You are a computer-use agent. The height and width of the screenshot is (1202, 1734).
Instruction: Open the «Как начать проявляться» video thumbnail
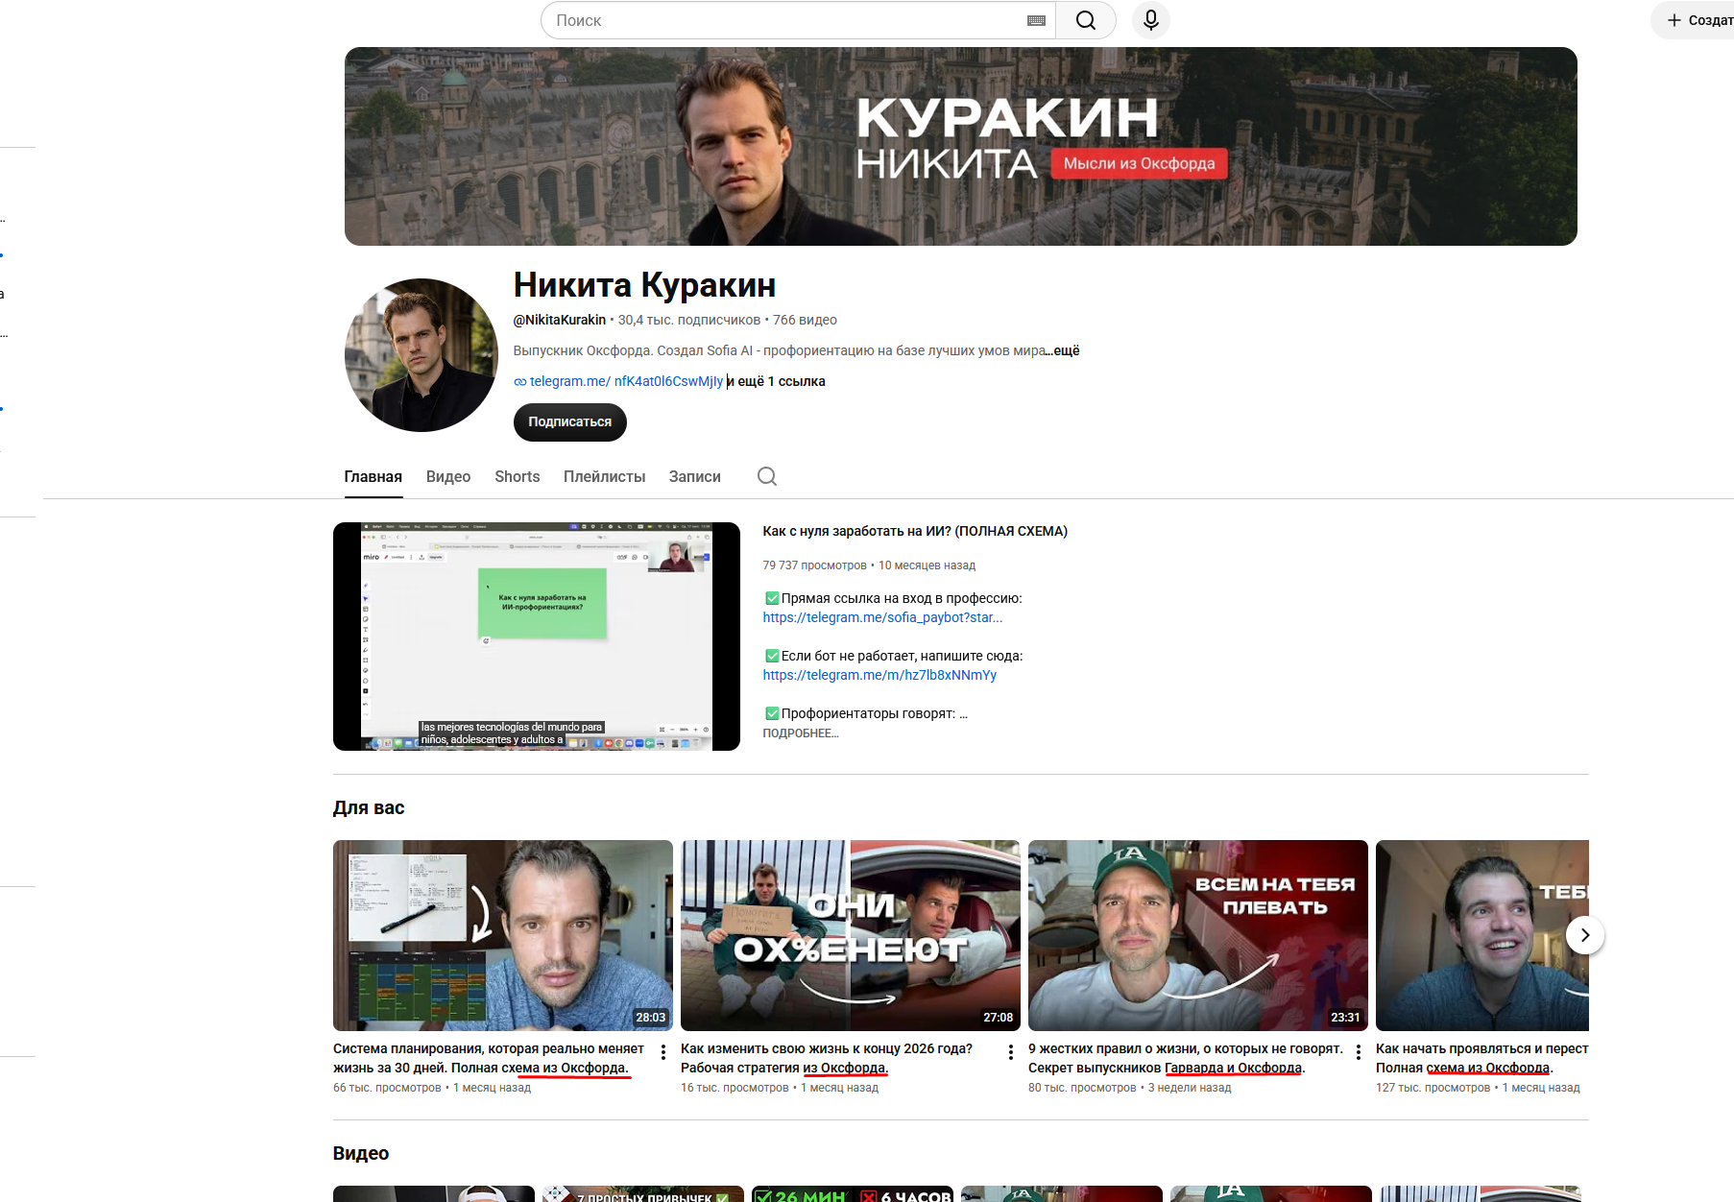coord(1482,935)
